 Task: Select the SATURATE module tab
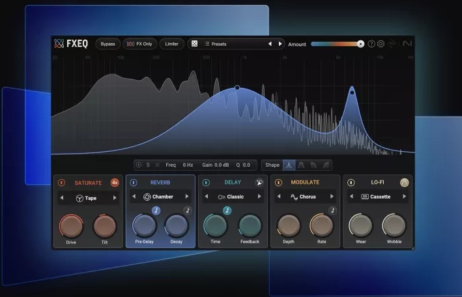point(88,183)
